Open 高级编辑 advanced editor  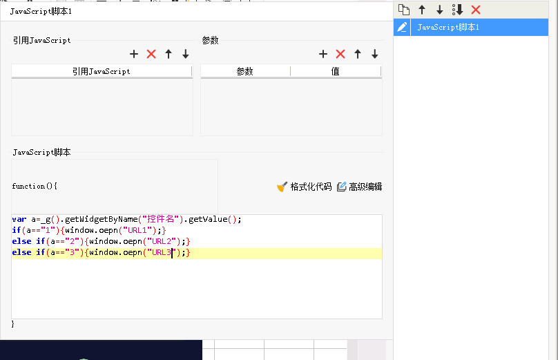coord(359,187)
